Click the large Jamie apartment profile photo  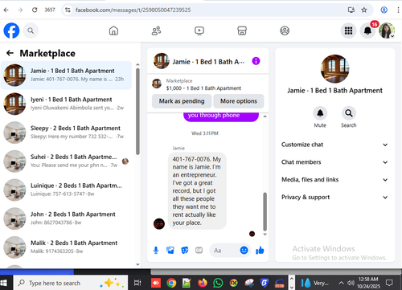tap(334, 69)
